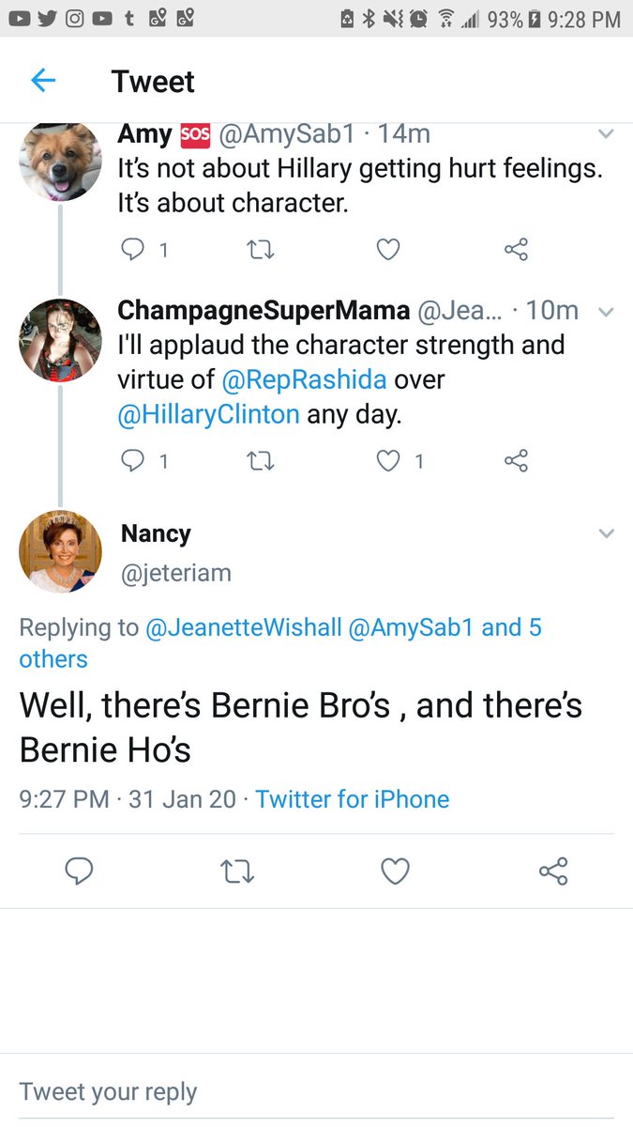
Task: Share Nancy's main tweet
Action: point(553,872)
